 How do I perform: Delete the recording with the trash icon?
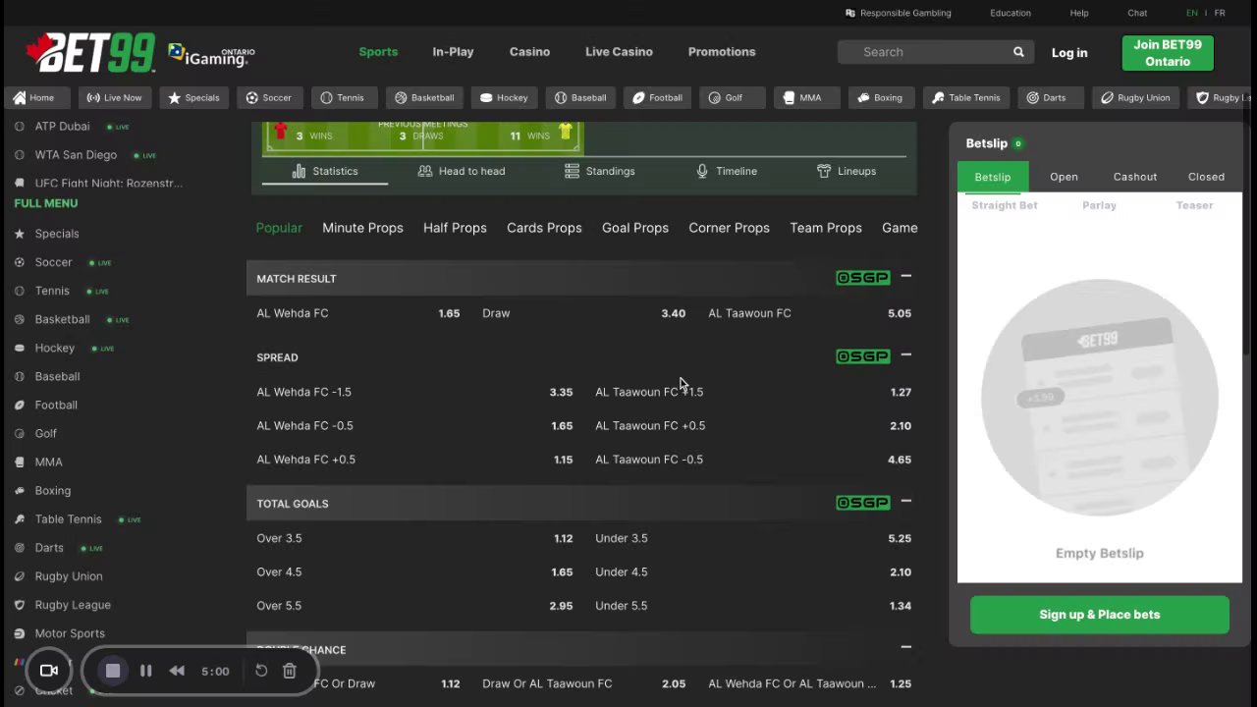point(290,671)
